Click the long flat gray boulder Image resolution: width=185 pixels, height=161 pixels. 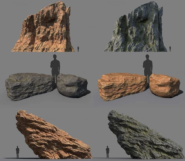tap(30, 86)
